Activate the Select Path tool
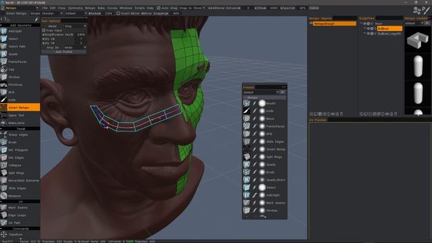Screen dimensions: 432x243 point(20,47)
